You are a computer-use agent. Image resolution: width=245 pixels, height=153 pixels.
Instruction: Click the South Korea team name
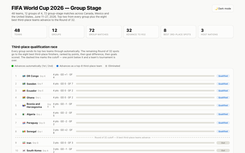coord(34,151)
